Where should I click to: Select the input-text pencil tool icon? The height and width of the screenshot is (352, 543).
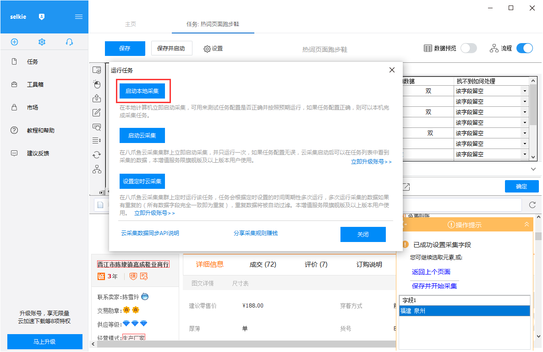point(97,113)
